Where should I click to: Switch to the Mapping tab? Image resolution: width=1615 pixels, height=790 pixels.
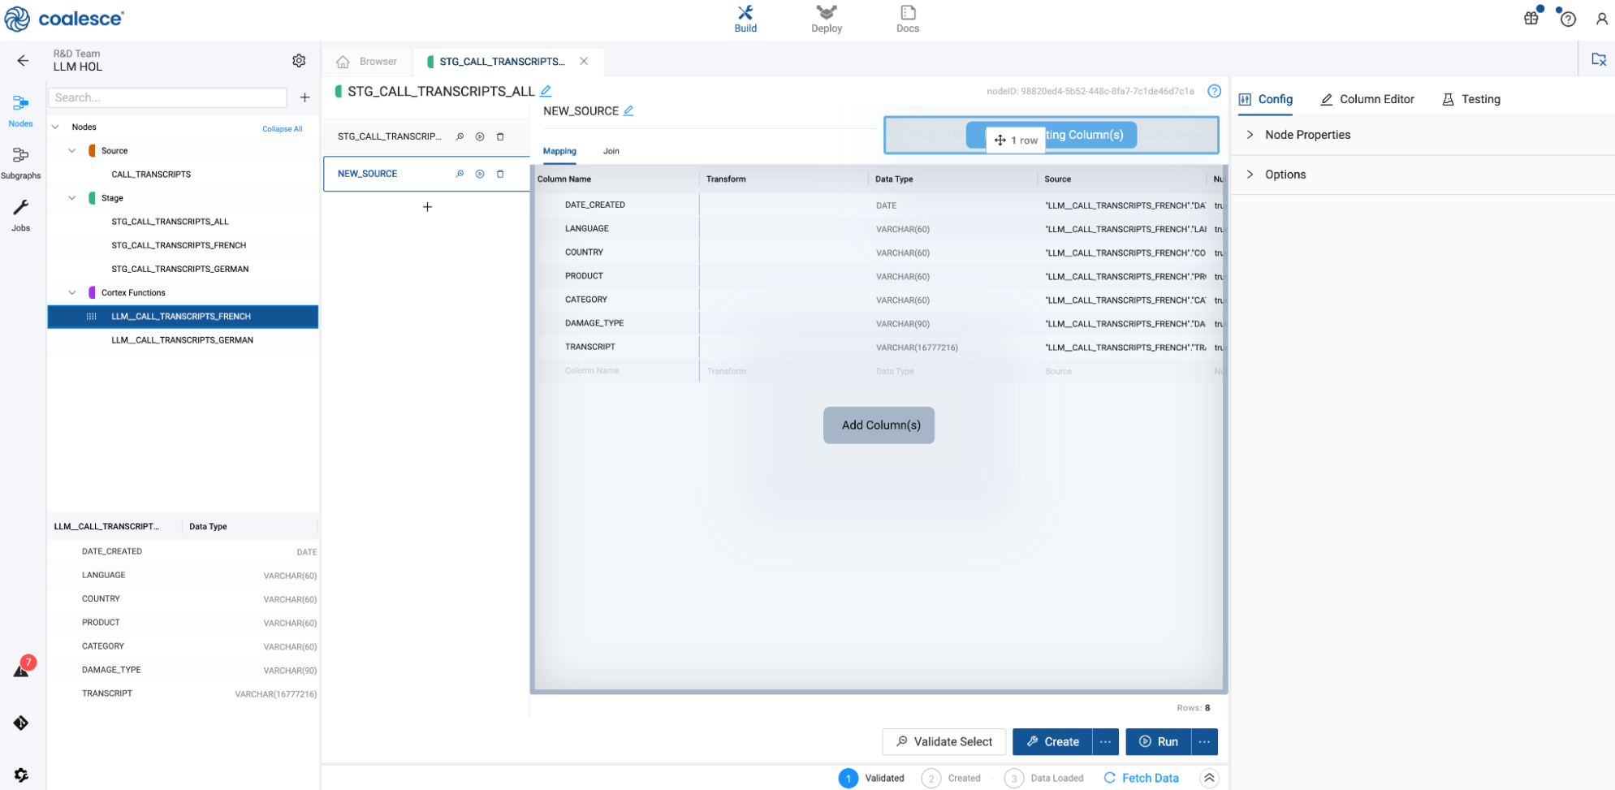click(559, 151)
